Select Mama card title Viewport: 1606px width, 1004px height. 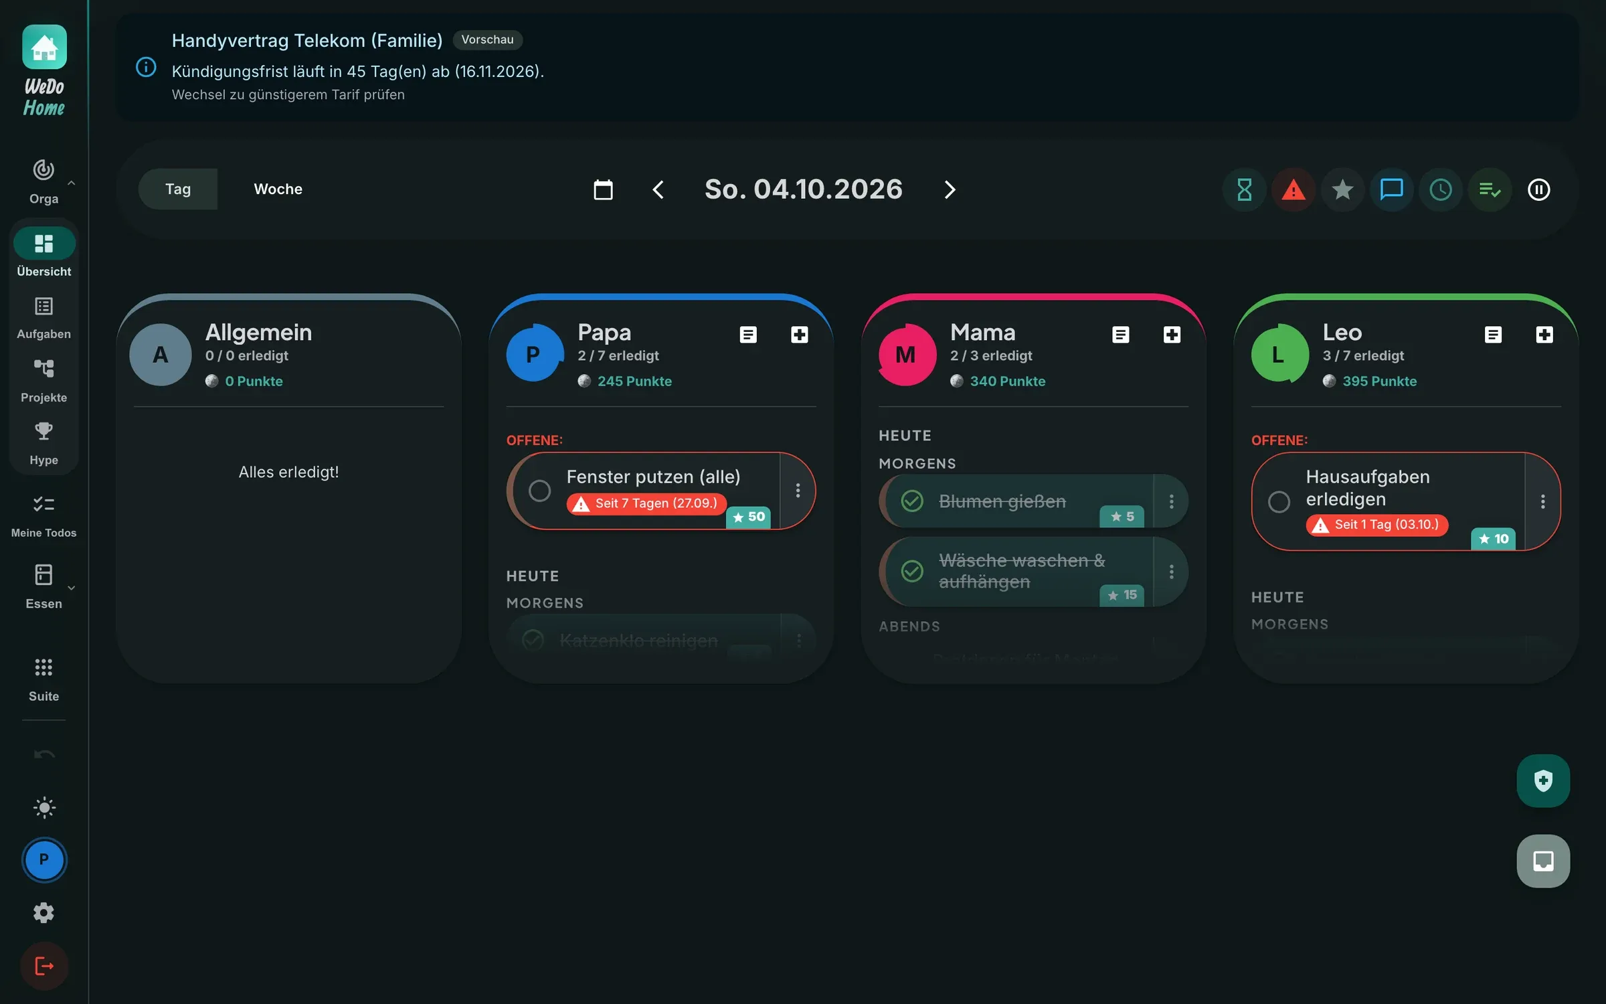click(982, 332)
